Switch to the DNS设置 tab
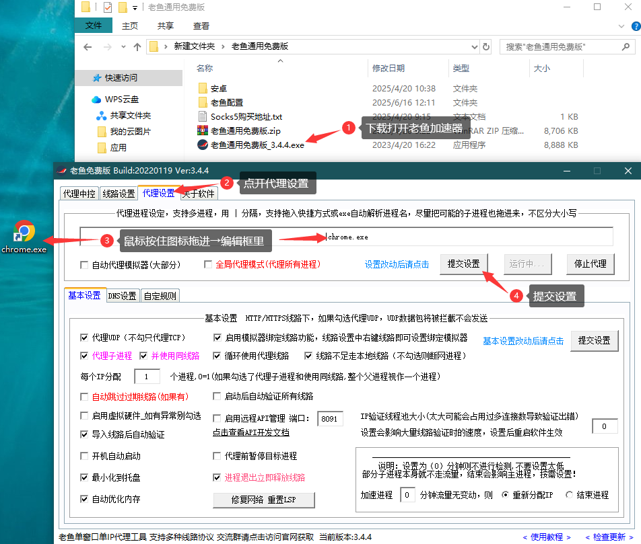This screenshot has width=641, height=544. (122, 295)
